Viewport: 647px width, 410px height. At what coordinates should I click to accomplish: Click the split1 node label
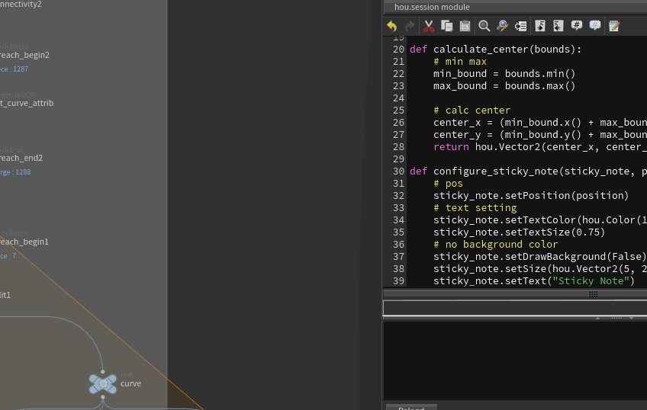[5, 295]
